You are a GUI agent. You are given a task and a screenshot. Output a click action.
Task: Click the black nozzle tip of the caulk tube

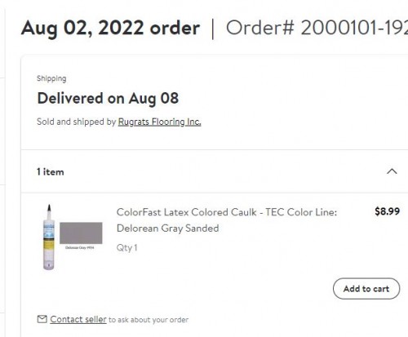(x=49, y=208)
